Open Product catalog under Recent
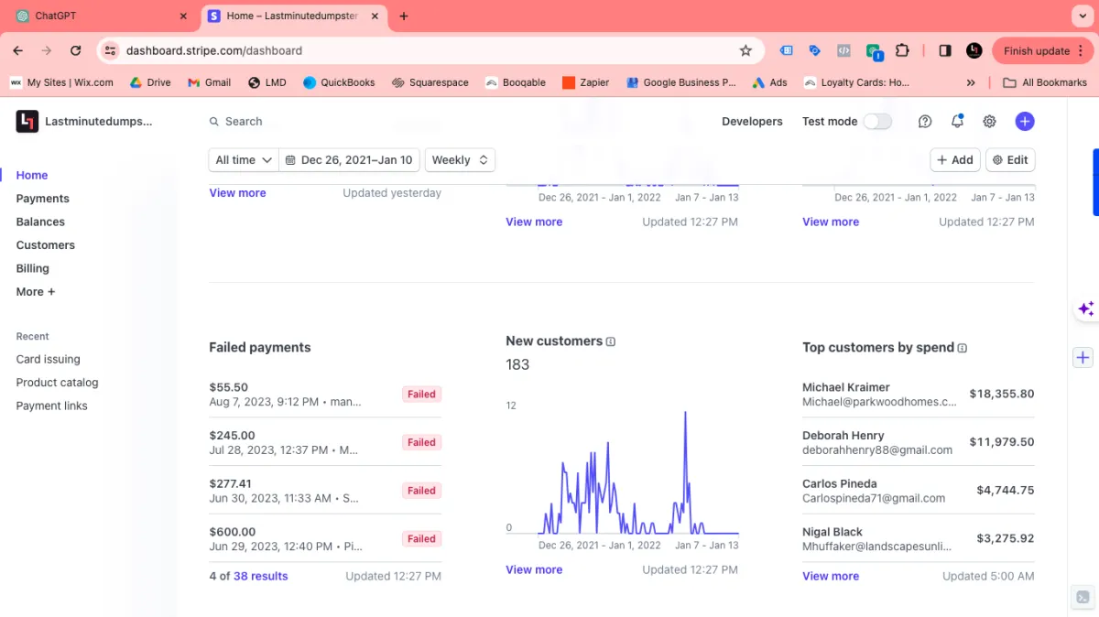1099x617 pixels. [57, 383]
